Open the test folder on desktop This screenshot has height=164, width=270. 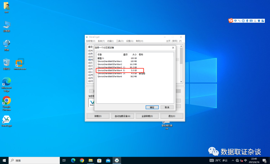coord(6,7)
